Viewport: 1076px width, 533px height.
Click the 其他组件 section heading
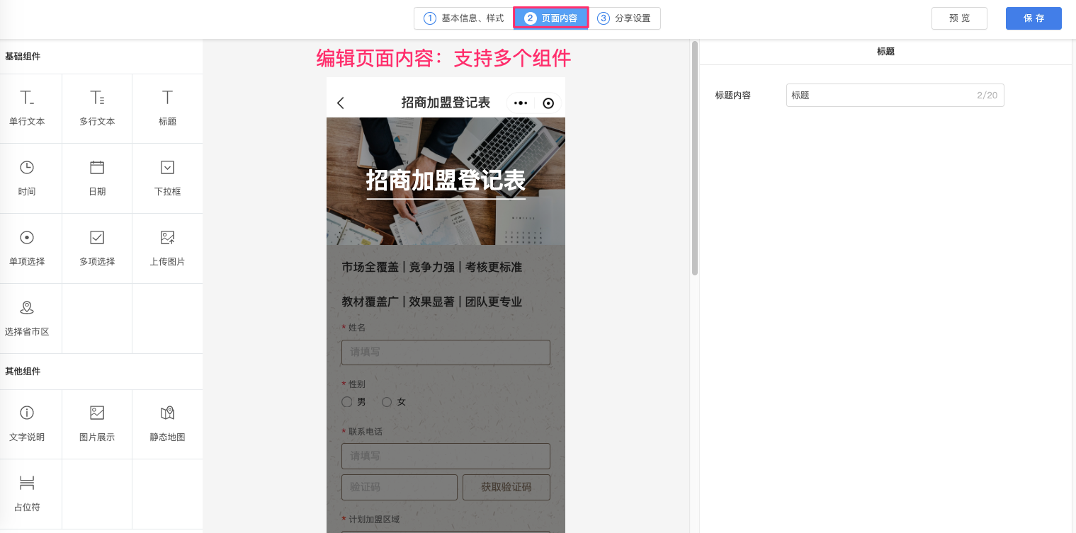click(x=23, y=372)
